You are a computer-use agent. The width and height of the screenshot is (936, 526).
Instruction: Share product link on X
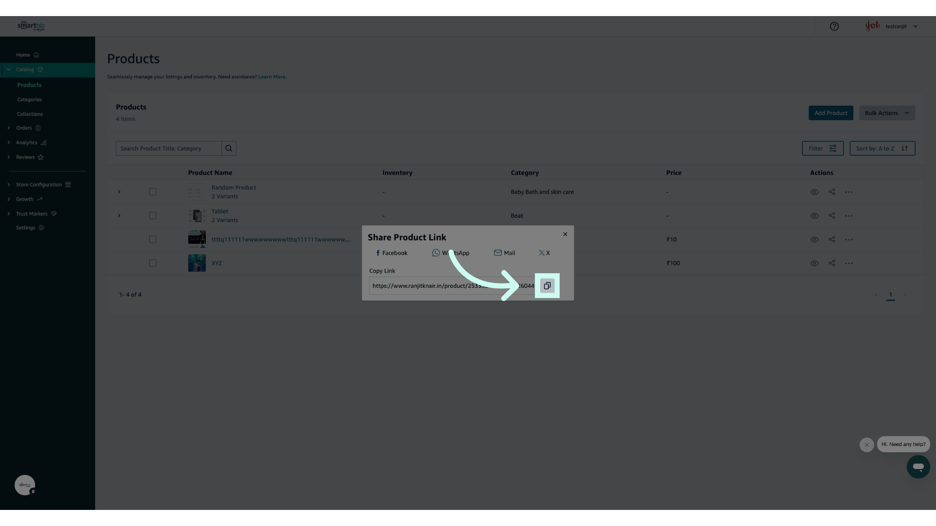544,253
